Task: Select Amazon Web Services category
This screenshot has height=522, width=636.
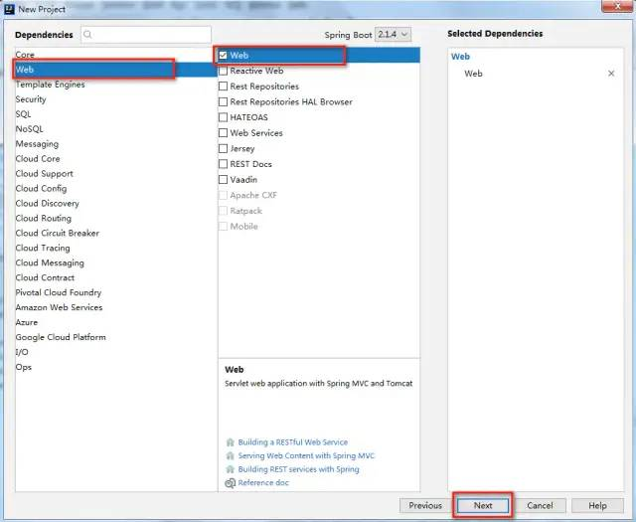Action: point(115,307)
